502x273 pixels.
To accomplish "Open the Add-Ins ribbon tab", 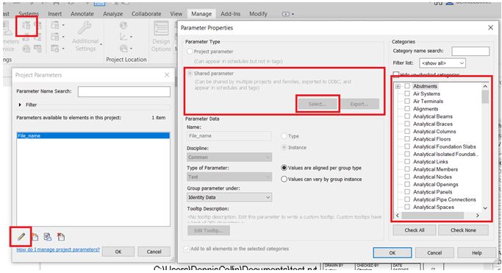I will tap(231, 14).
